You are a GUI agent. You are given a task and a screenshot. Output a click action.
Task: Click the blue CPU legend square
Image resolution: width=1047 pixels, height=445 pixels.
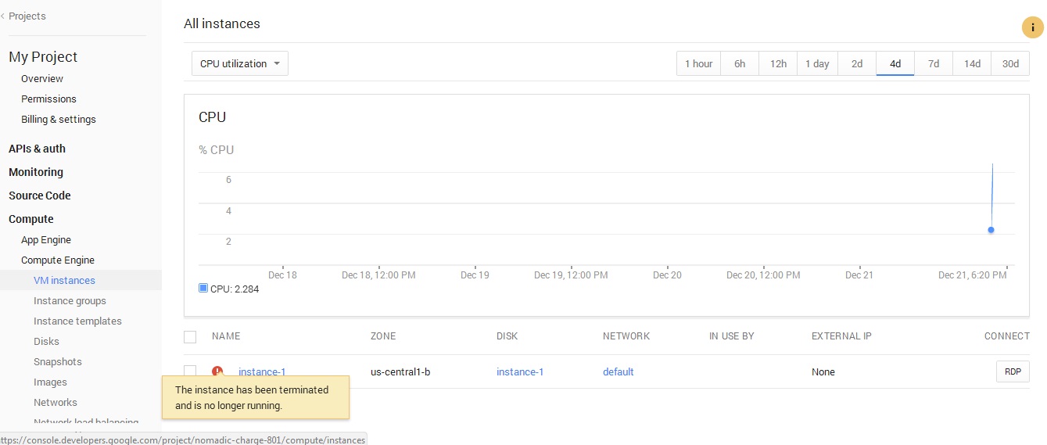click(x=203, y=289)
